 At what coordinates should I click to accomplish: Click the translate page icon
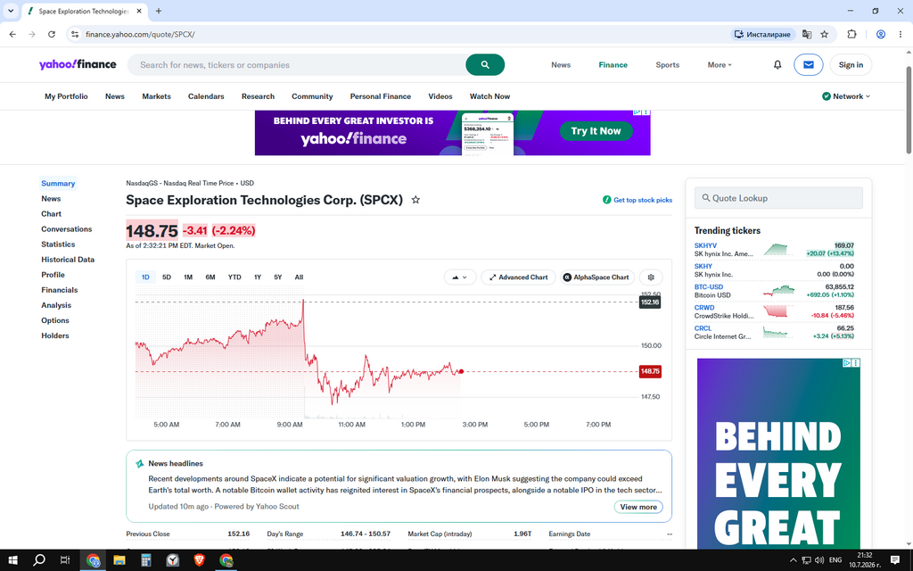click(x=806, y=35)
